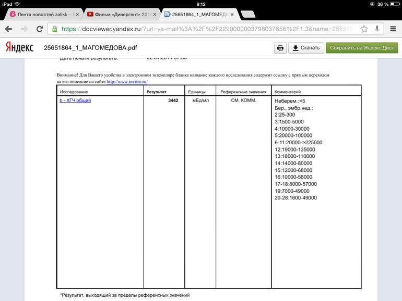Click the battery indicator showing 36 %
This screenshot has width=402, height=301.
388,4
